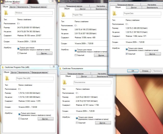This screenshot has width=163, height=134.
Task: Click size value '24,9 ГБ (26 800 181 609 байт)'
Action: (29, 28)
